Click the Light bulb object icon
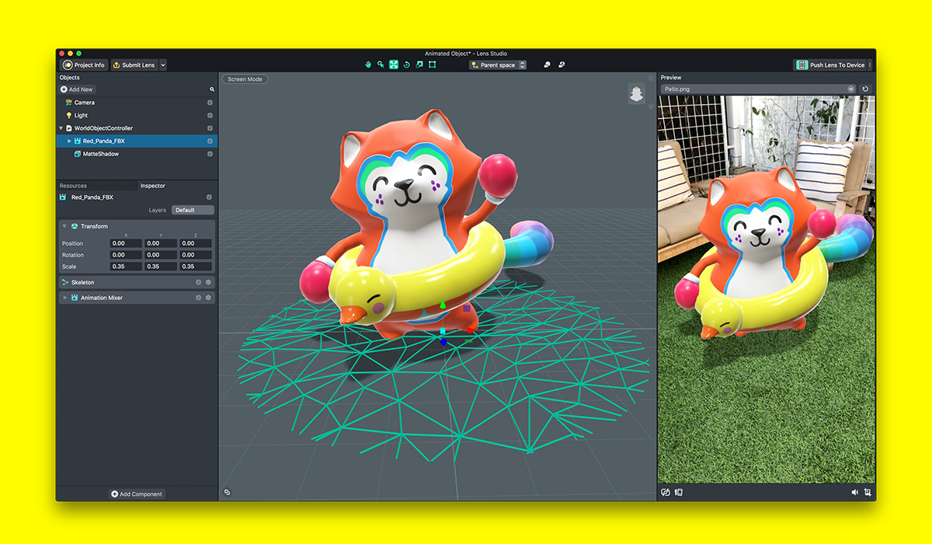Viewport: 932px width, 544px height. click(68, 115)
